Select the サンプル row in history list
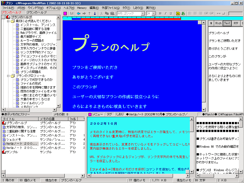The height and width of the screenshot is (183, 244). tap(43, 152)
